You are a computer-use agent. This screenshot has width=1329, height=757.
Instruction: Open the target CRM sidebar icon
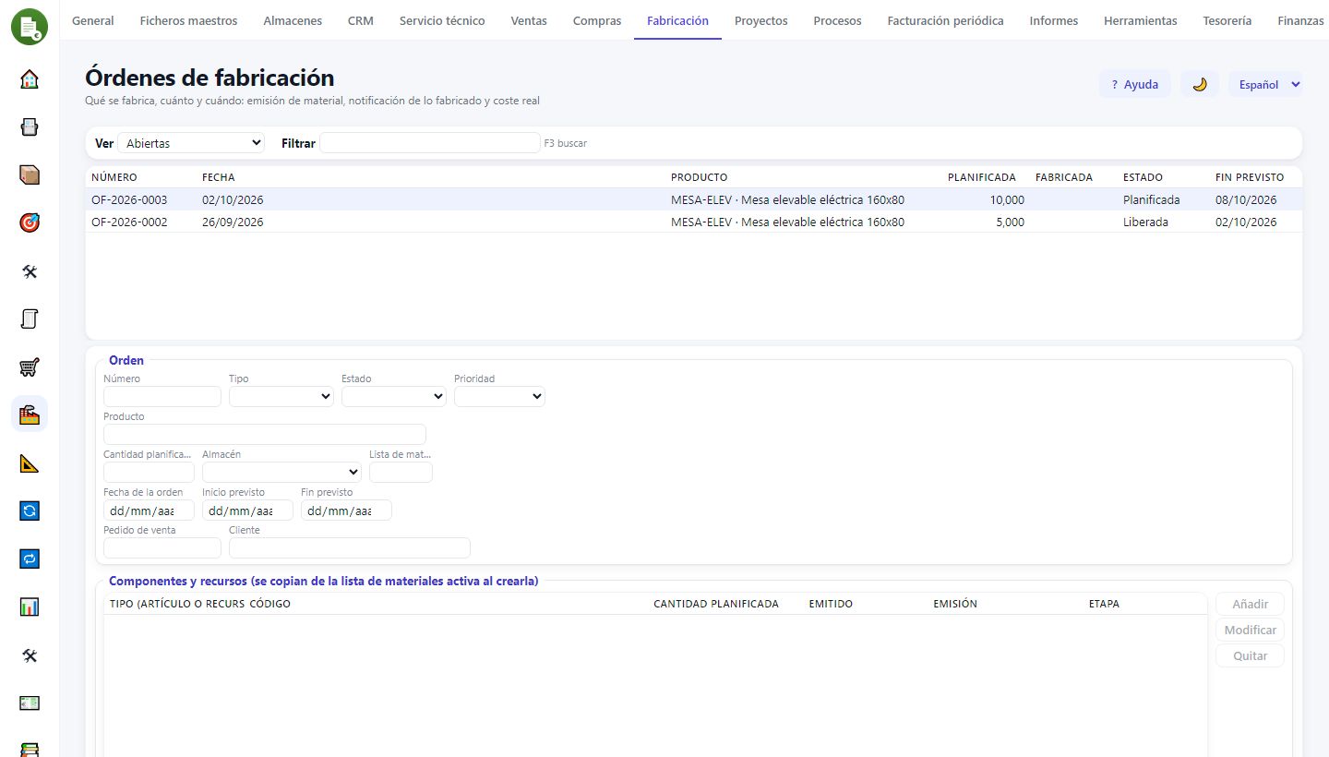point(30,222)
